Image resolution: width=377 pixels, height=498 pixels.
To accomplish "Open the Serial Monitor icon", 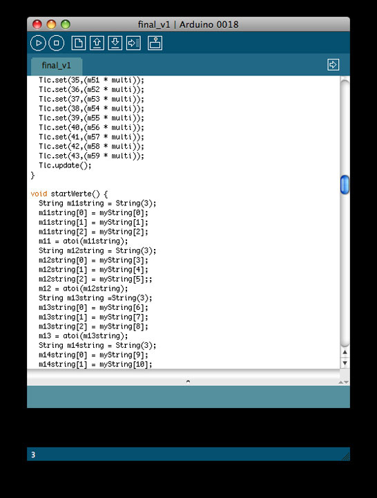I will [x=155, y=43].
